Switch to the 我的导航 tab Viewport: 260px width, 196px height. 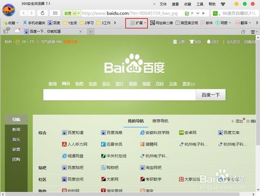tap(136, 121)
